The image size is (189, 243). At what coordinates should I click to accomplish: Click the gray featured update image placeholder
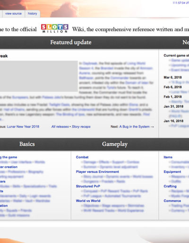coord(39,76)
